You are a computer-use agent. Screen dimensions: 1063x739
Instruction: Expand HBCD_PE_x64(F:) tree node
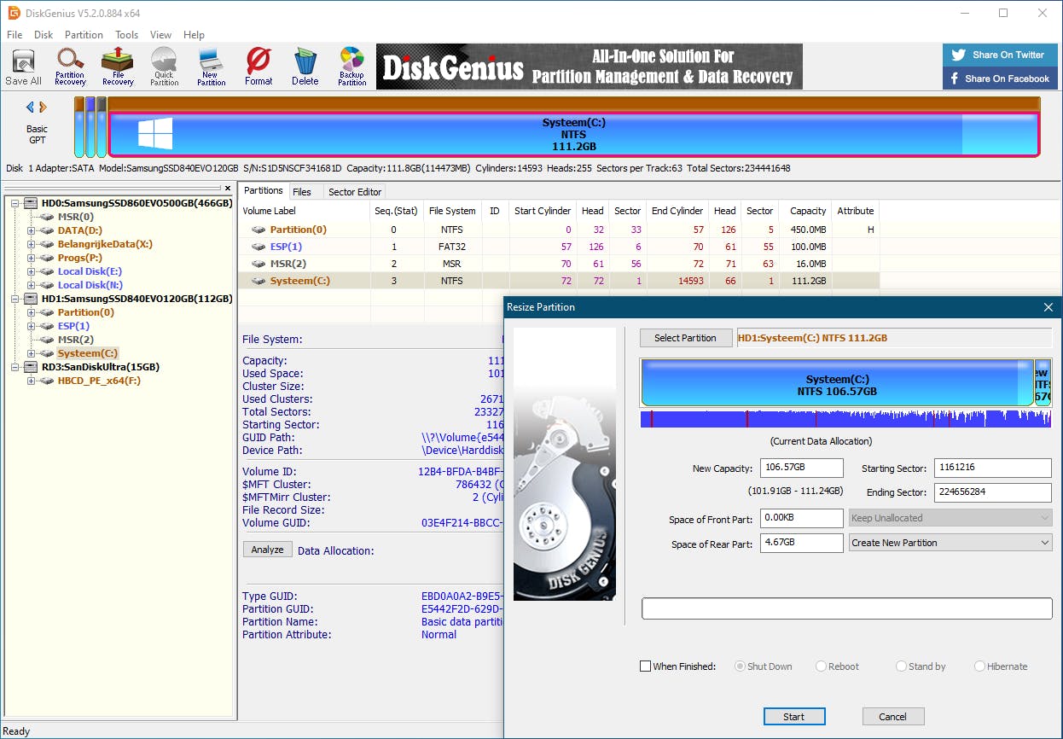coord(31,381)
